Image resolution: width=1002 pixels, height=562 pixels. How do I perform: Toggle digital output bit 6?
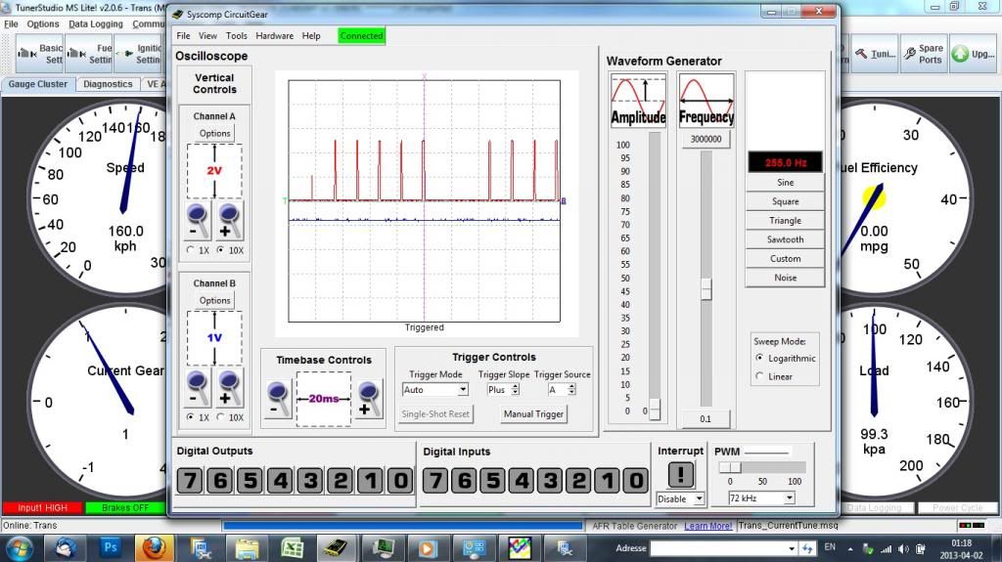[220, 480]
